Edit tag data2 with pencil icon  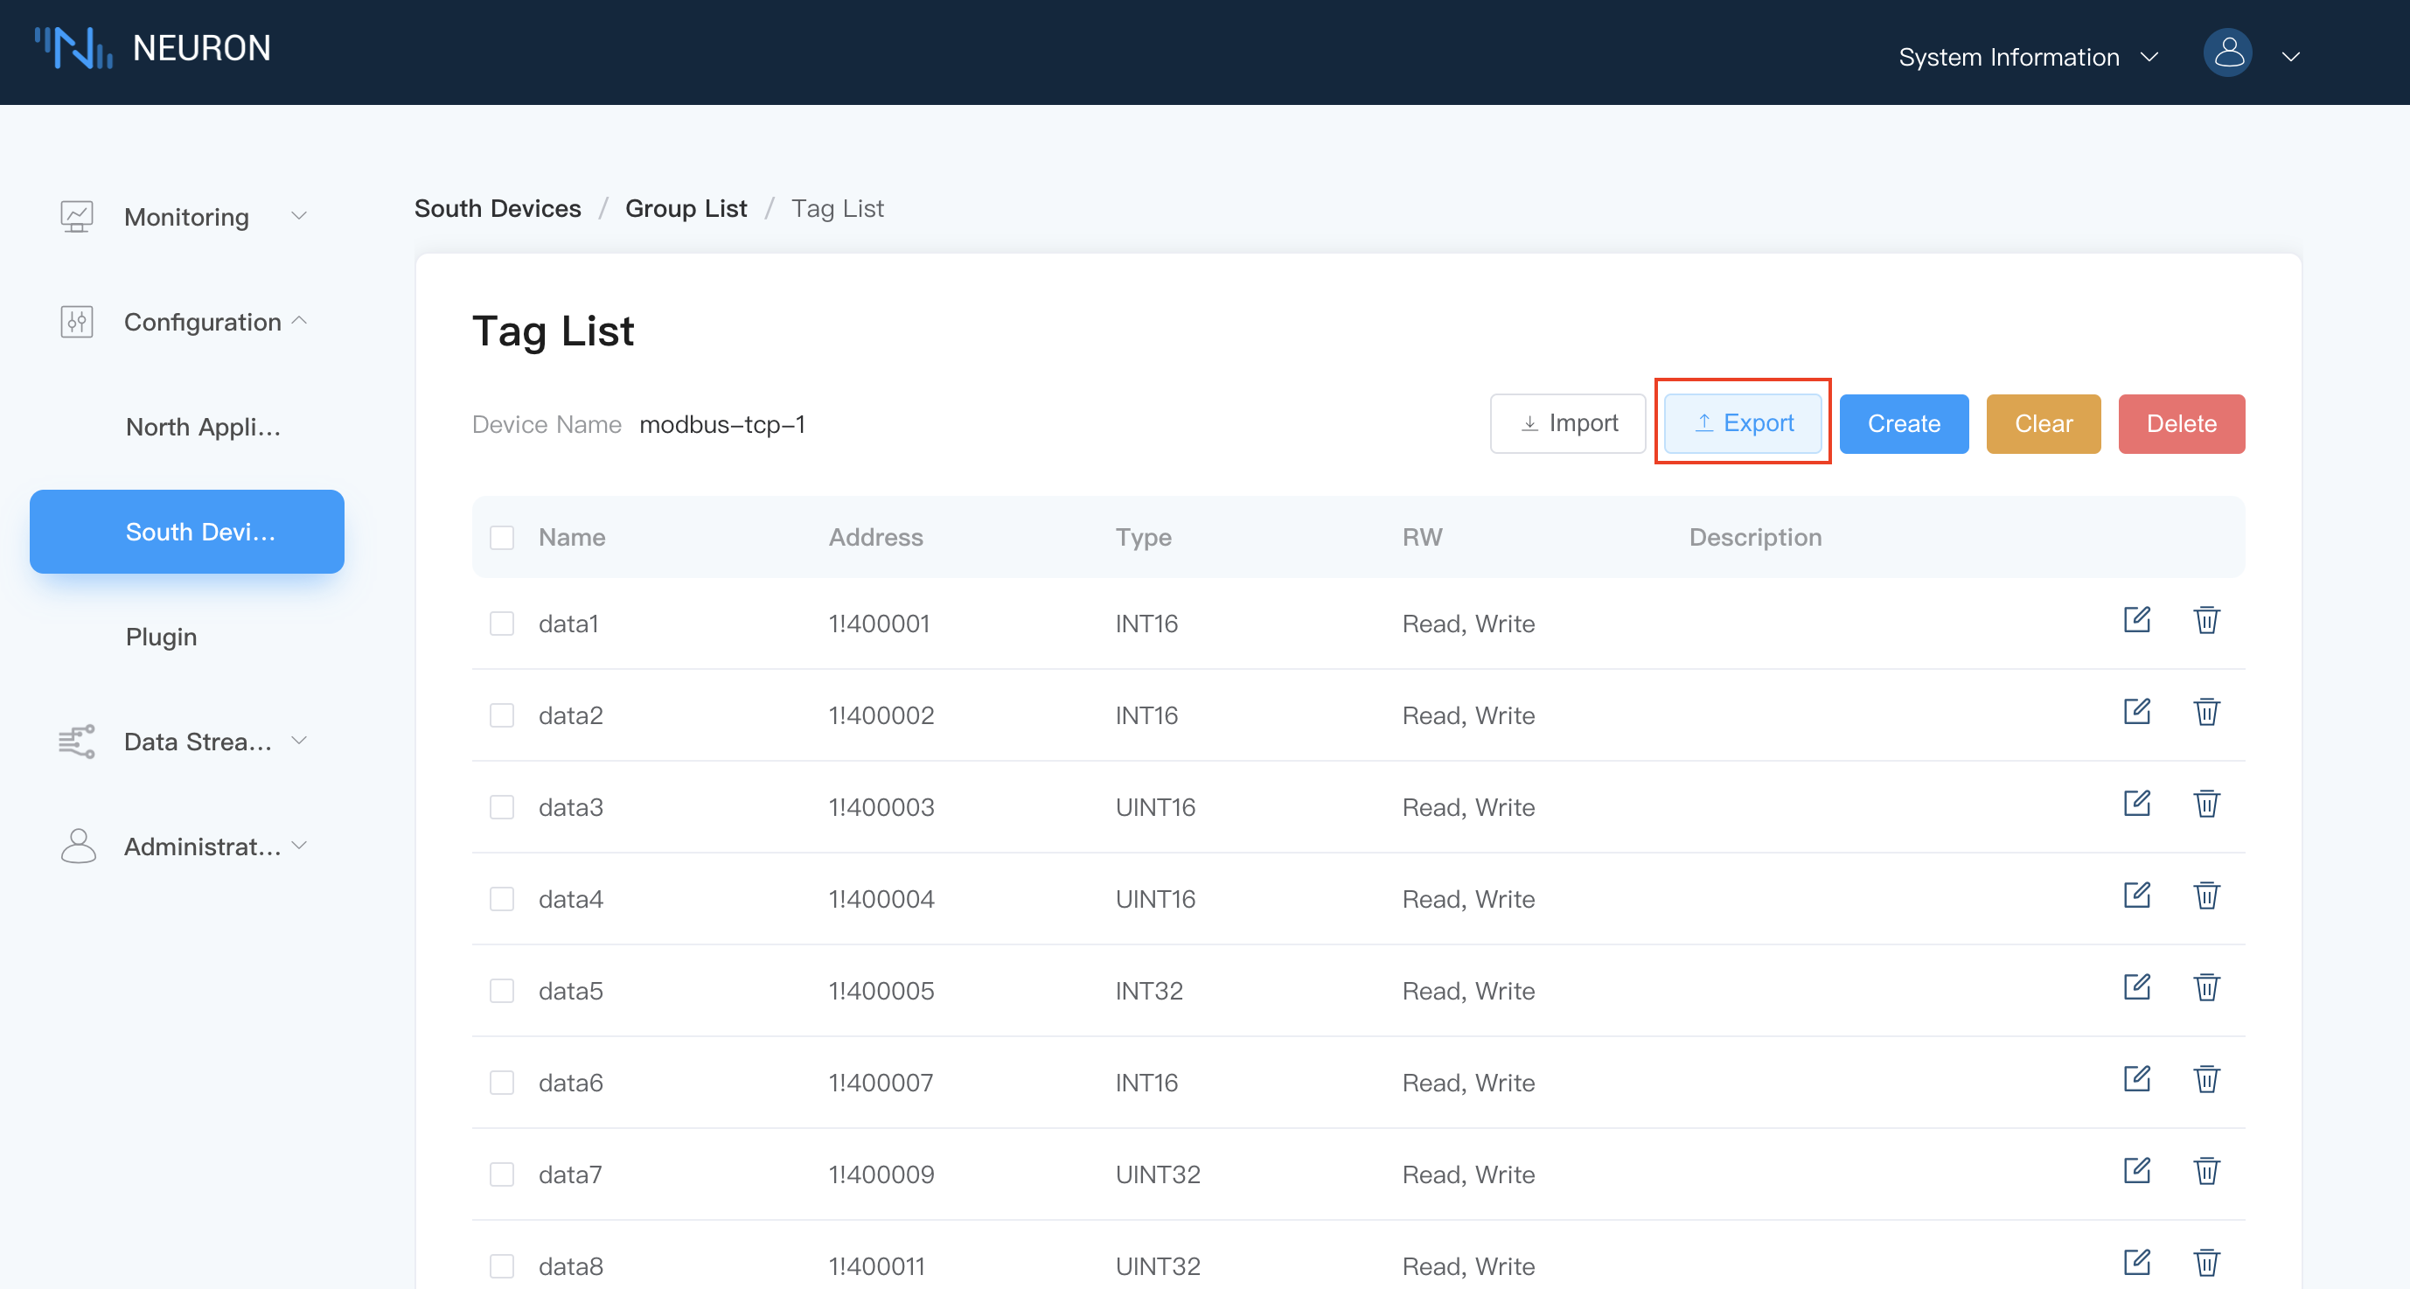2137,711
